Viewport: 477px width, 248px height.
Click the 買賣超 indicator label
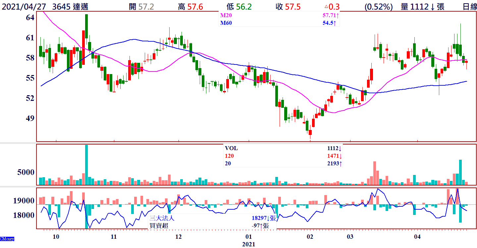[159, 226]
